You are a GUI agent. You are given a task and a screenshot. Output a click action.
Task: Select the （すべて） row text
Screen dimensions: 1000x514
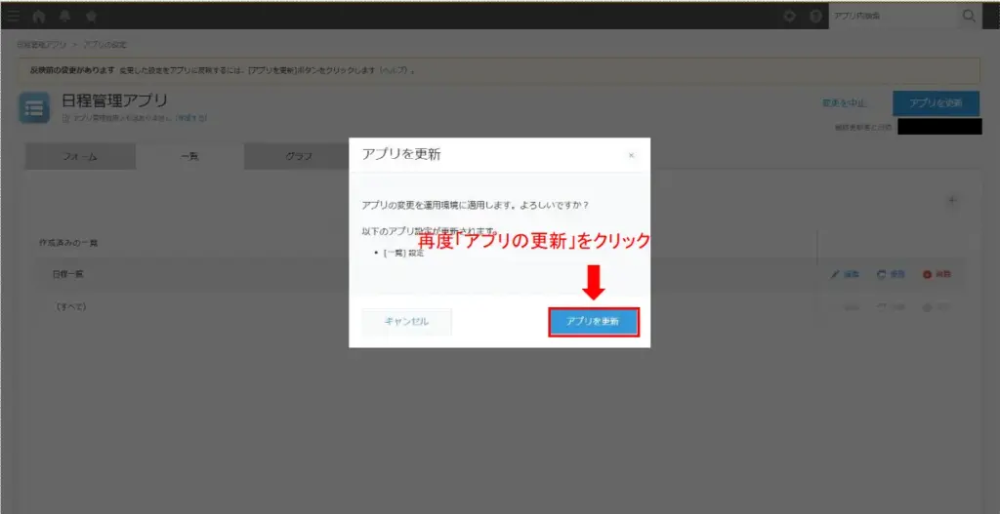[70, 307]
